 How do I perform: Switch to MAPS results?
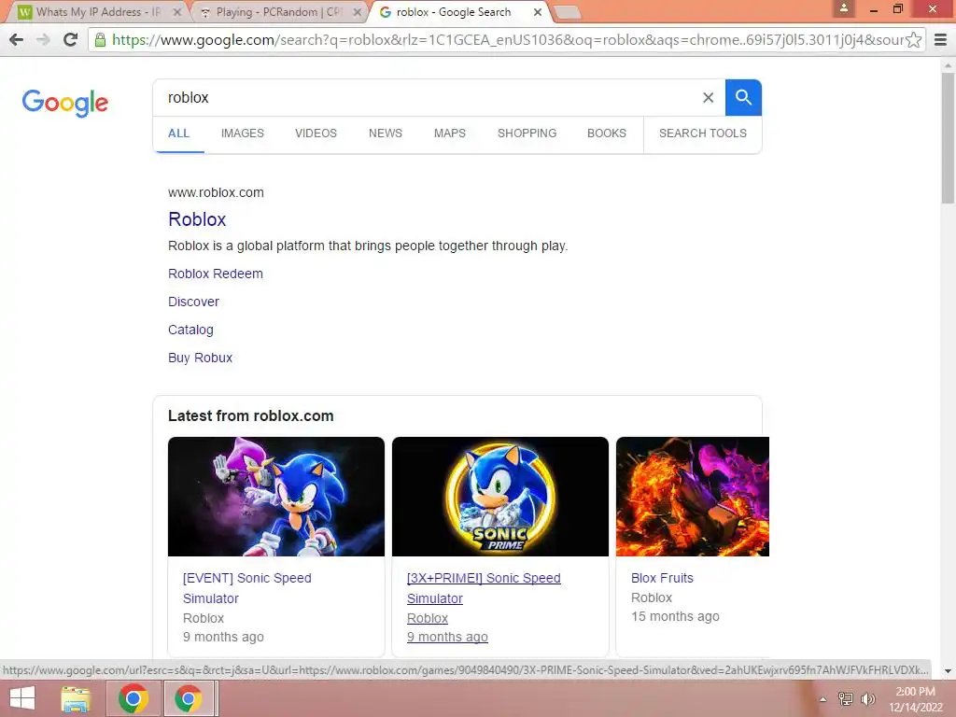coord(450,134)
